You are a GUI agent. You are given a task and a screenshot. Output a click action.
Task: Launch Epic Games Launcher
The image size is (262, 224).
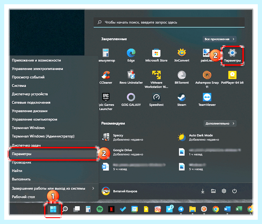(x=106, y=101)
